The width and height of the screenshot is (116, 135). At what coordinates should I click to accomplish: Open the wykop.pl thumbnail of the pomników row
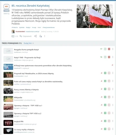coord(8,67)
